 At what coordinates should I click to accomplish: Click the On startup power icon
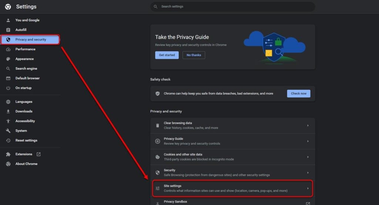pos(8,88)
